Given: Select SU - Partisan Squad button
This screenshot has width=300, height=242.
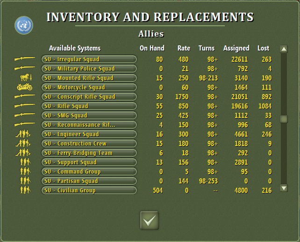Looking at the screenshot, I should tap(89, 181).
